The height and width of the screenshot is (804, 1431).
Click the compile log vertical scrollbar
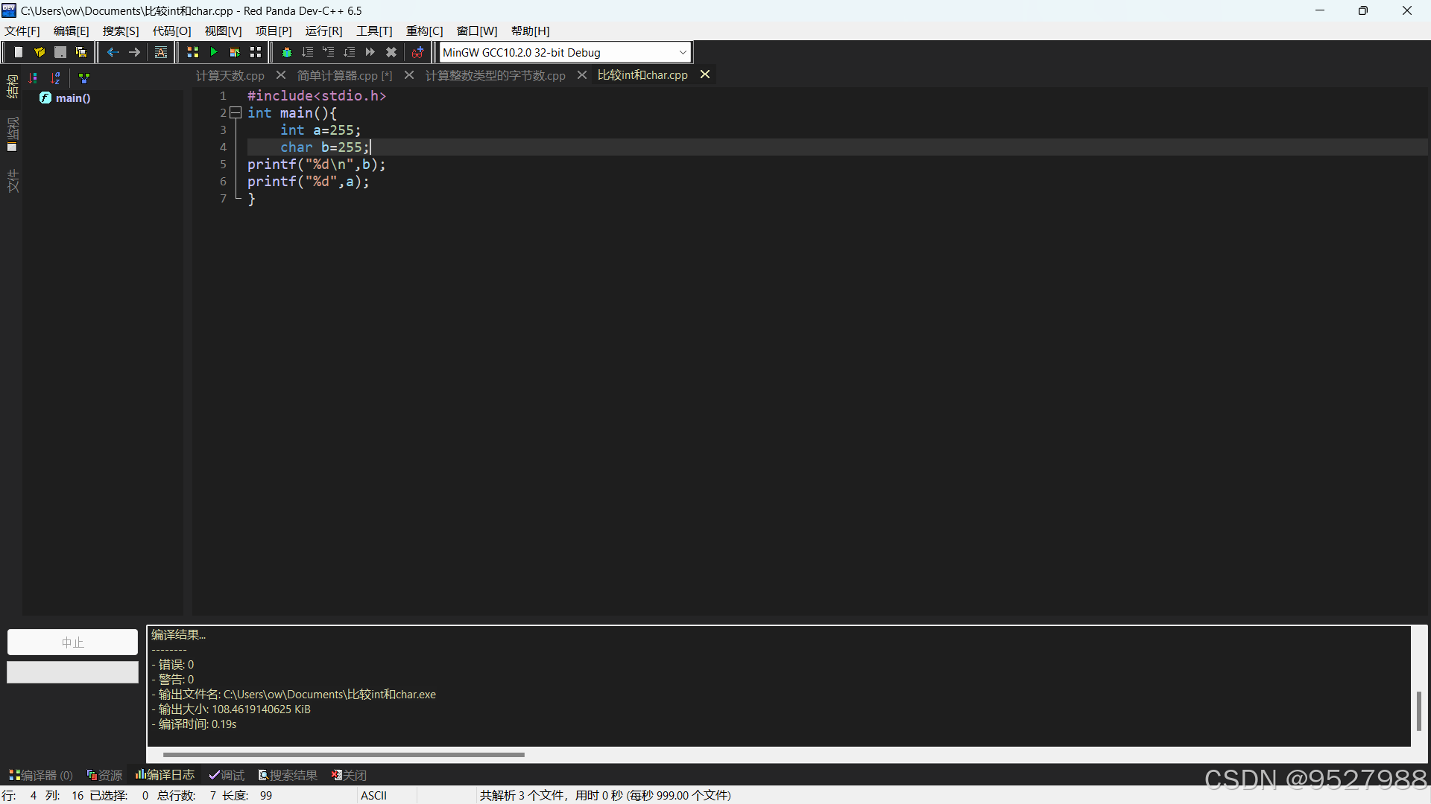(1418, 711)
